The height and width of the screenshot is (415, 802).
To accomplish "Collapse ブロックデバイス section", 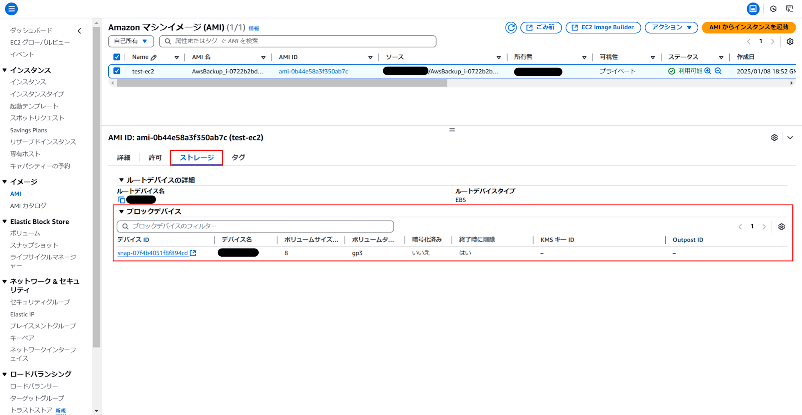I will point(121,211).
